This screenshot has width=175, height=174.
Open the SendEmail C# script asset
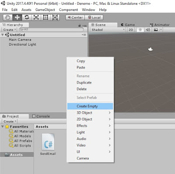click(48, 144)
